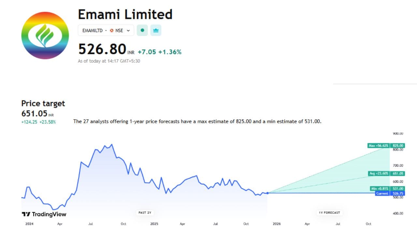417x234 pixels.
Task: Click the +7.05 +1.36% change indicator
Action: click(159, 52)
